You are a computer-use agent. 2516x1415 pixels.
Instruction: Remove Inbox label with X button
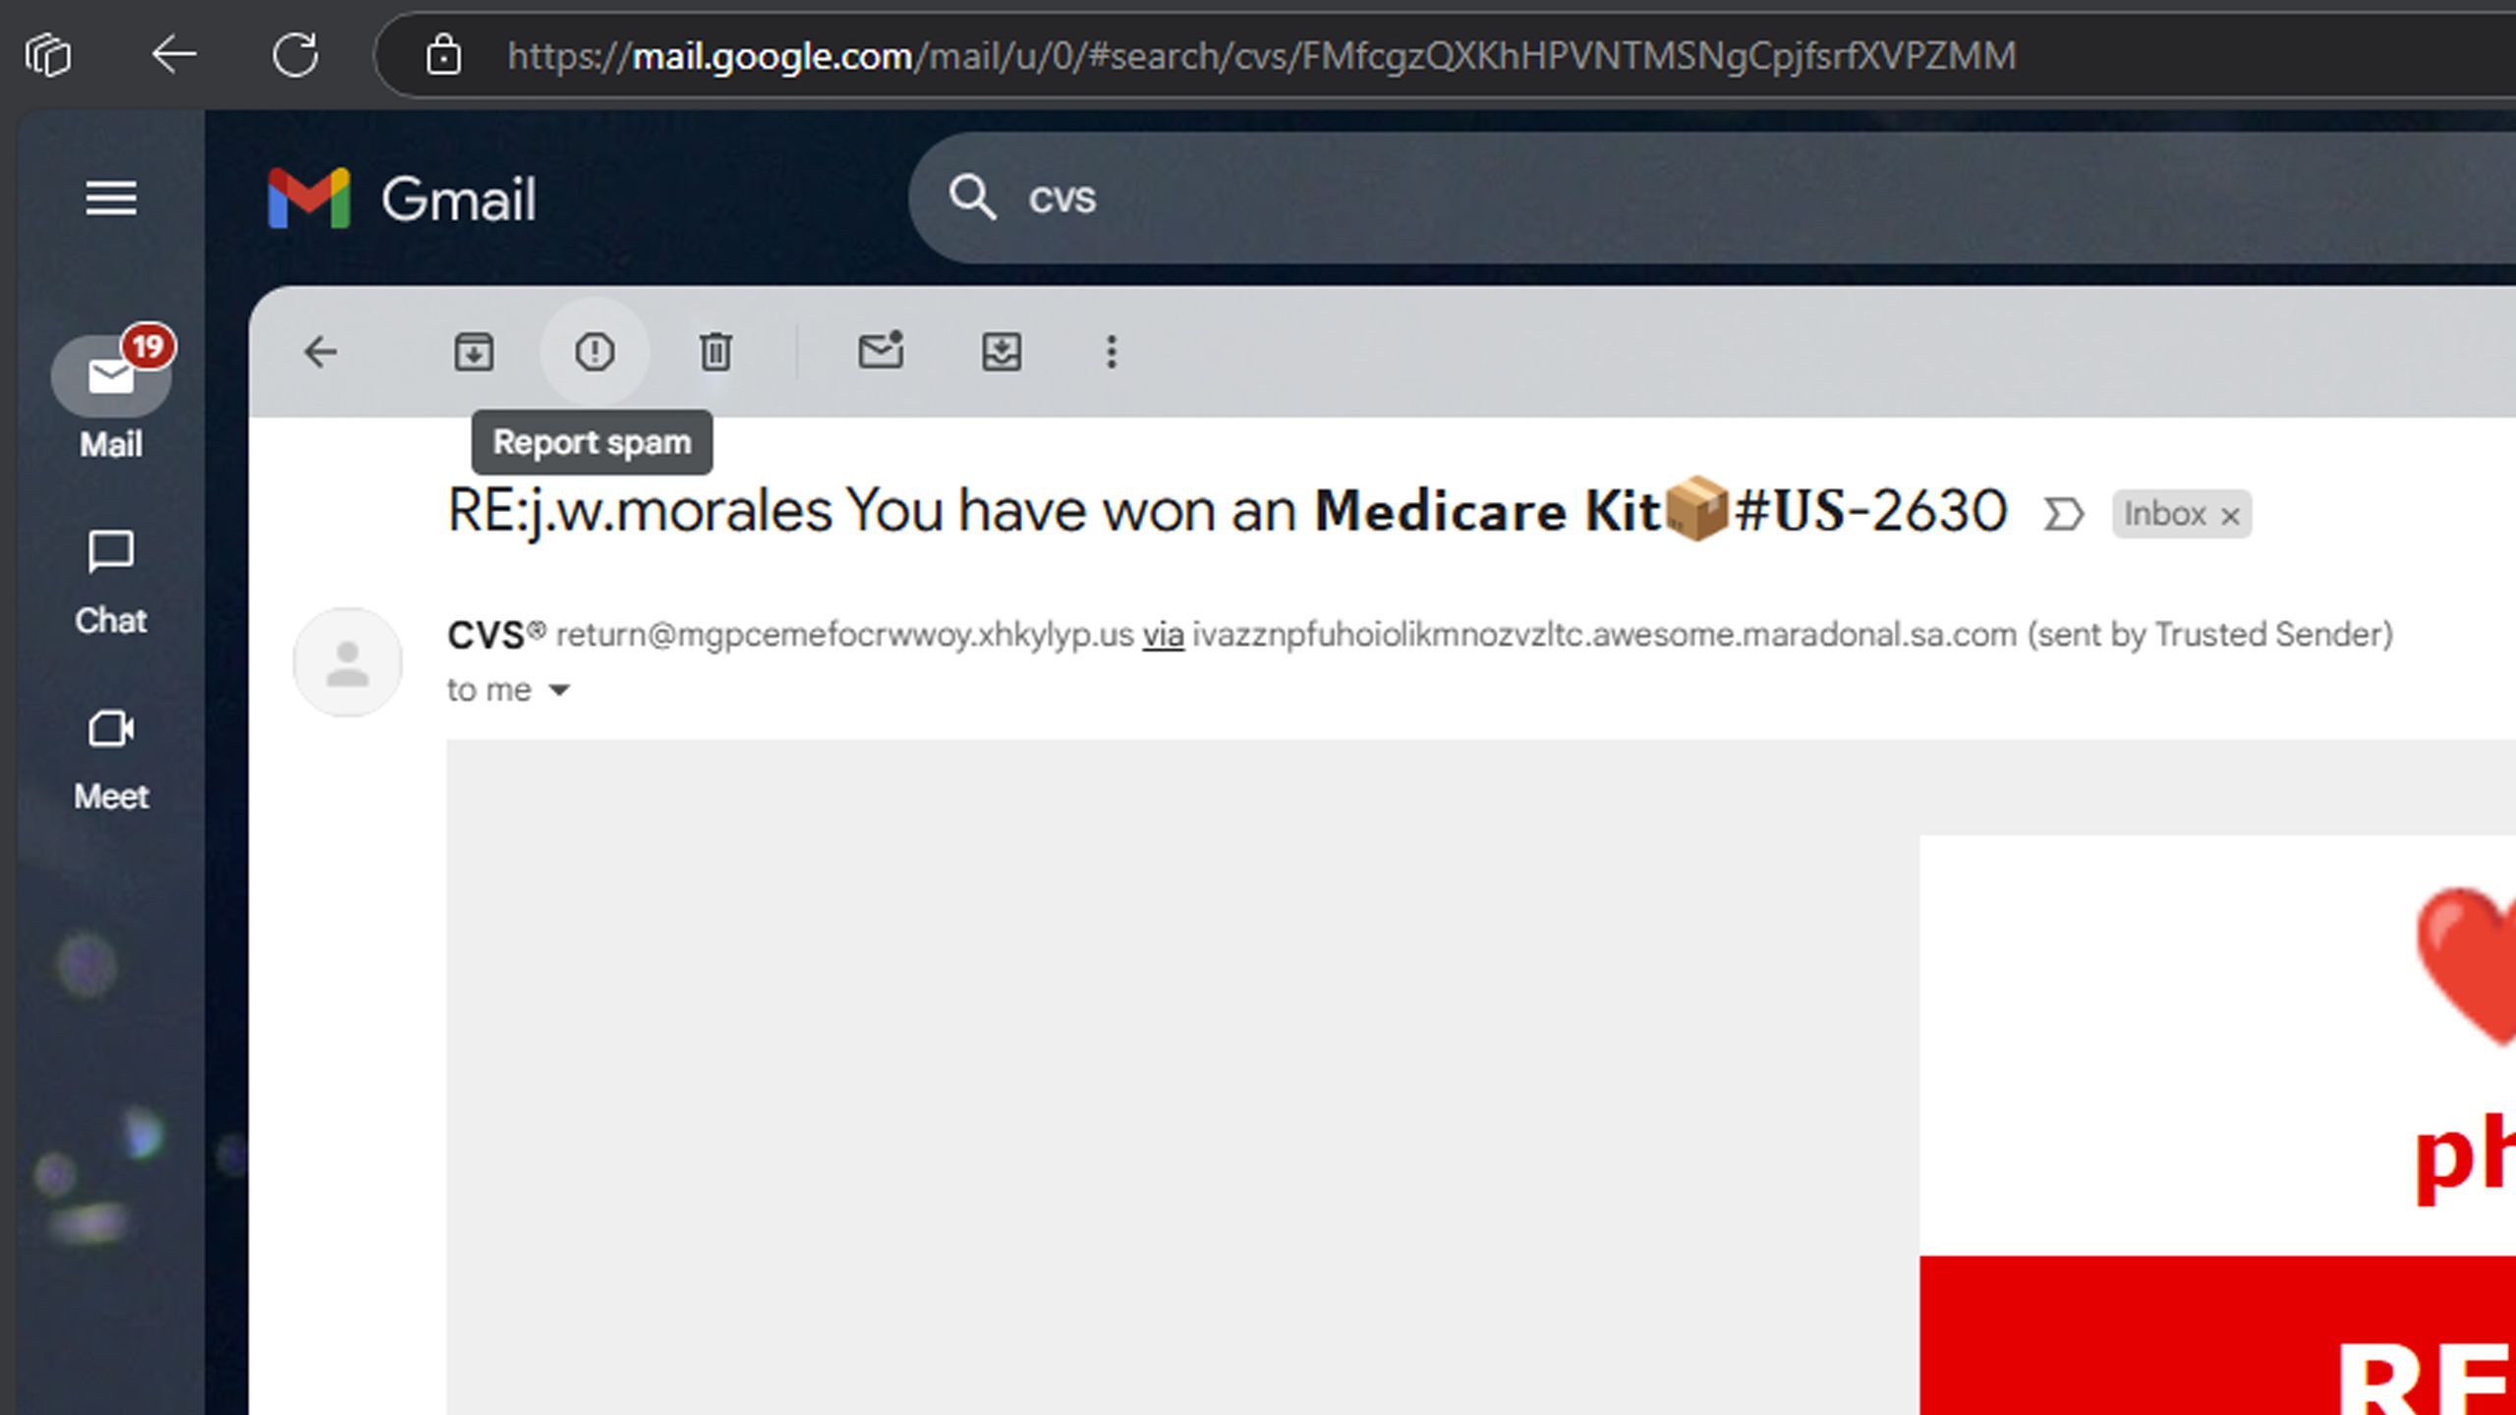click(2229, 513)
